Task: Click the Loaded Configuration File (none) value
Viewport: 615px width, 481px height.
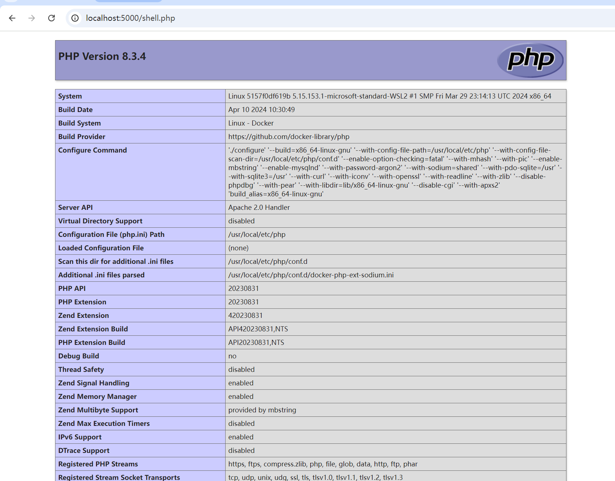Action: point(238,248)
